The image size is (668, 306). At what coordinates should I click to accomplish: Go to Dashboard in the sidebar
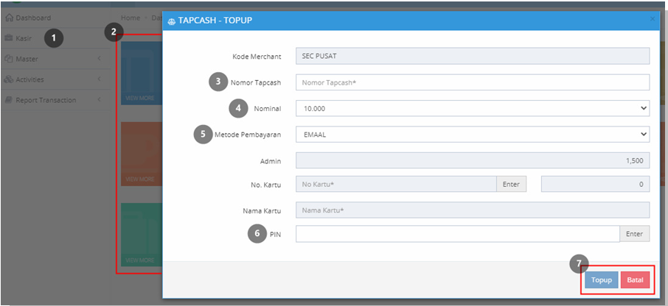tap(33, 18)
